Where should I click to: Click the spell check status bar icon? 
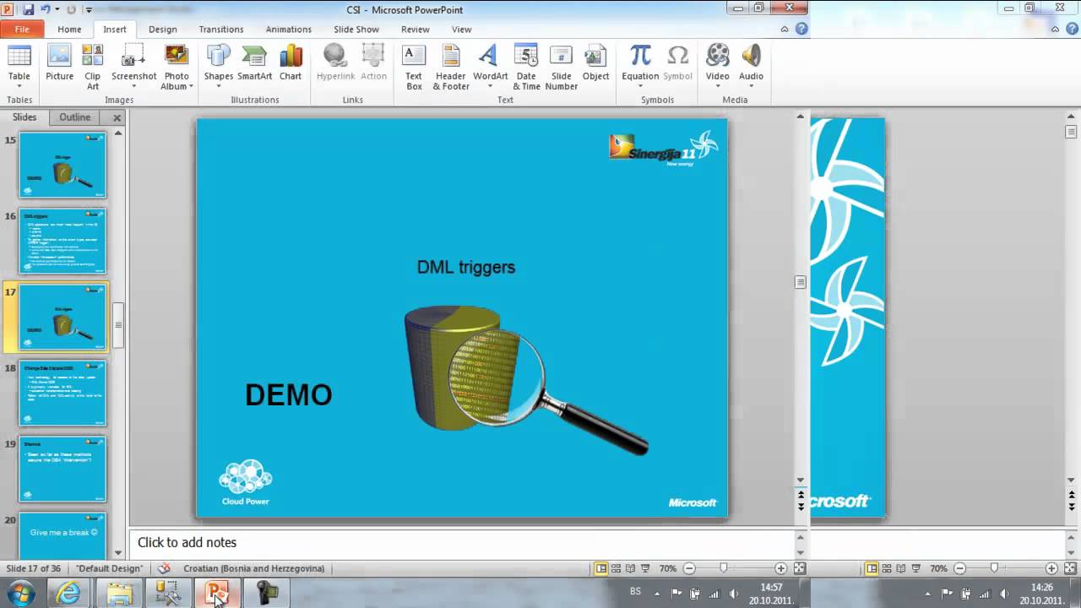(164, 568)
